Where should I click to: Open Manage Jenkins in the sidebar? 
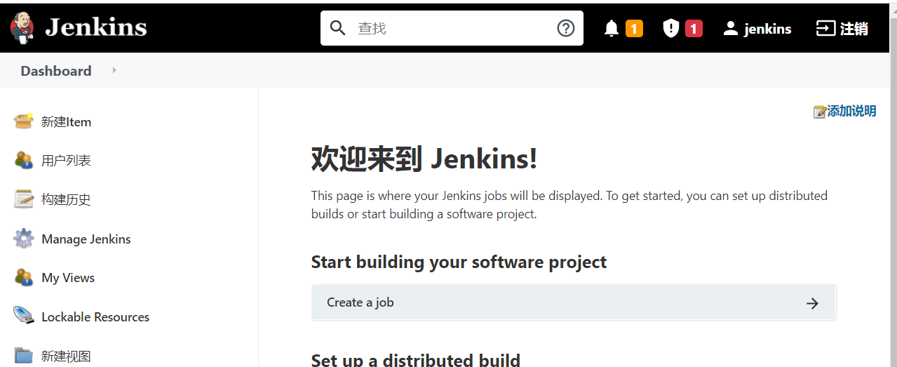coord(86,239)
